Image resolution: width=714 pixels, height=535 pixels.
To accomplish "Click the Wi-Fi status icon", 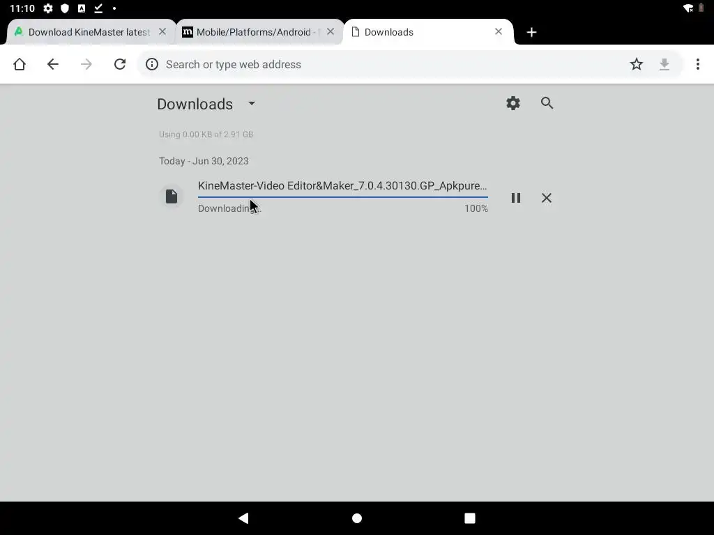I will tap(688, 8).
